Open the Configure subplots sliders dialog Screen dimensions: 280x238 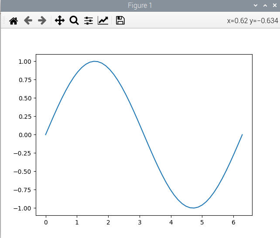coord(89,21)
